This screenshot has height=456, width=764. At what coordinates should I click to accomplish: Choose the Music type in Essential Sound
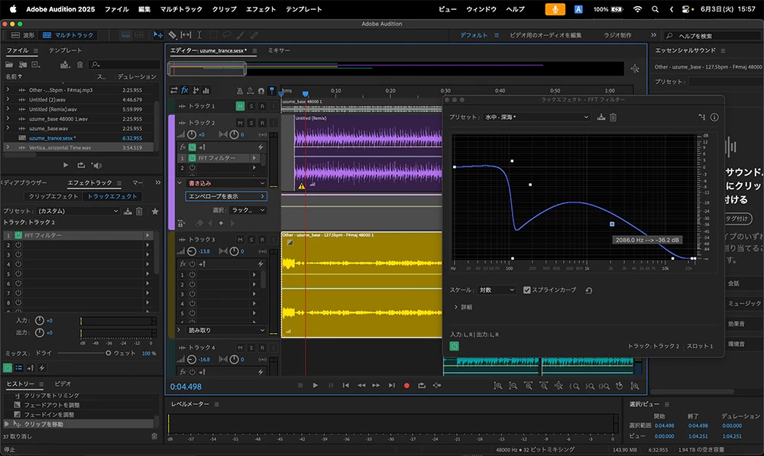point(744,303)
